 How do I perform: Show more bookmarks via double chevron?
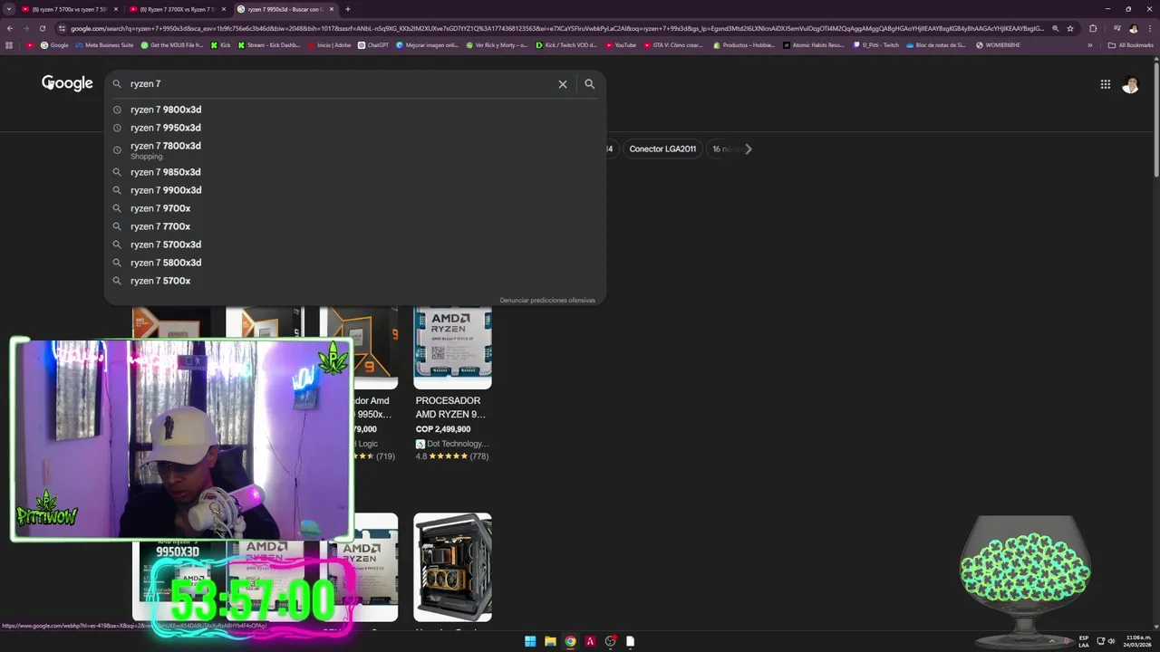[1090, 44]
